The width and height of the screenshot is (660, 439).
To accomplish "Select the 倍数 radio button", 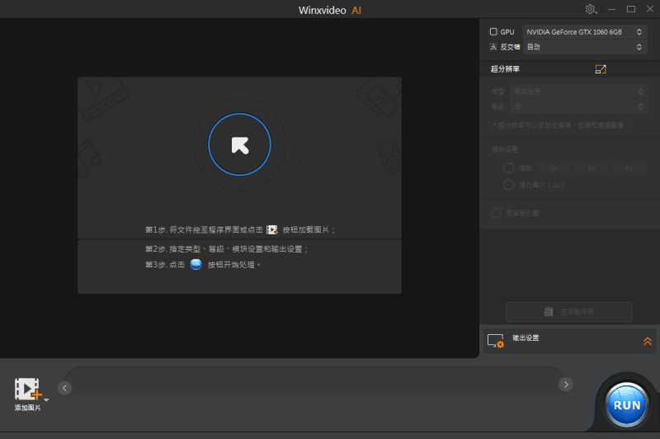I will [x=508, y=168].
